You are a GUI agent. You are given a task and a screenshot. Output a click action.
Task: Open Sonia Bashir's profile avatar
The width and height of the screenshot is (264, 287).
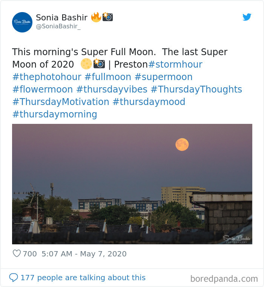pyautogui.click(x=22, y=22)
